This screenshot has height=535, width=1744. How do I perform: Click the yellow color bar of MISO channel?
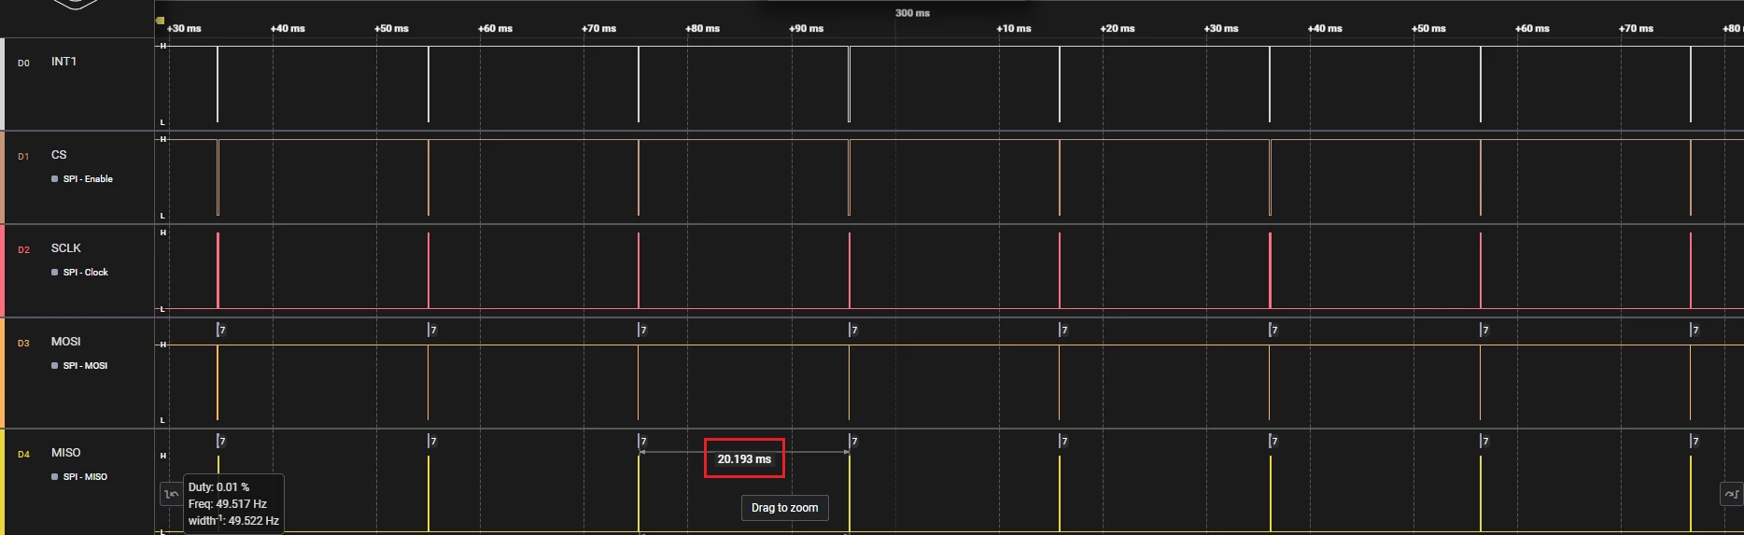(x=2, y=482)
